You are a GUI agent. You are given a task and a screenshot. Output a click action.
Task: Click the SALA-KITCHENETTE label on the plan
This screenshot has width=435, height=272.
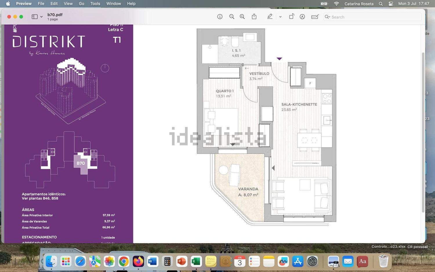tap(299, 104)
